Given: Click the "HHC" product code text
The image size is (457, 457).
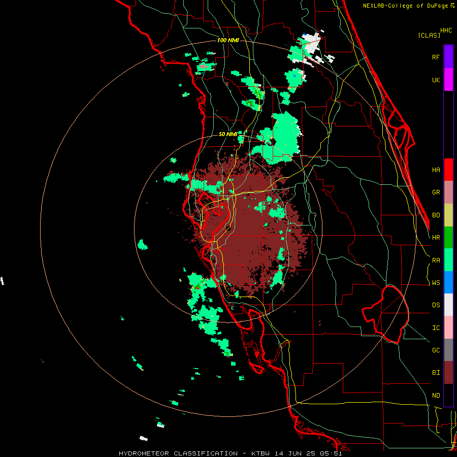Looking at the screenshot, I should [446, 30].
